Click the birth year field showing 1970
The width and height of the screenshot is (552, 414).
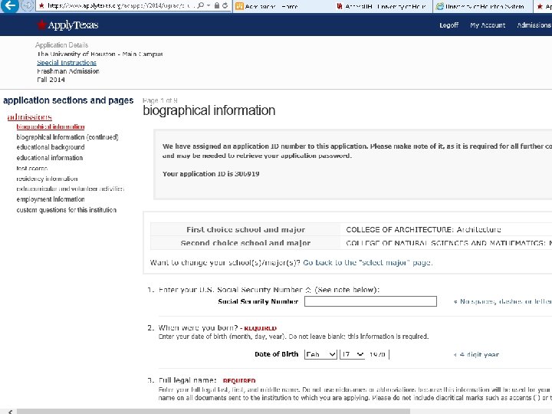378,354
